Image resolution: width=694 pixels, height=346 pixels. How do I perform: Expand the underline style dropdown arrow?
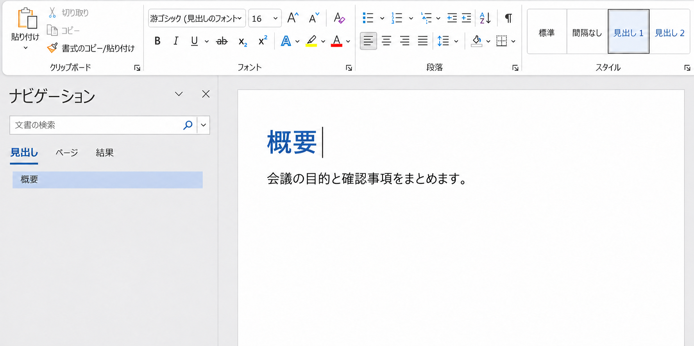coord(207,41)
